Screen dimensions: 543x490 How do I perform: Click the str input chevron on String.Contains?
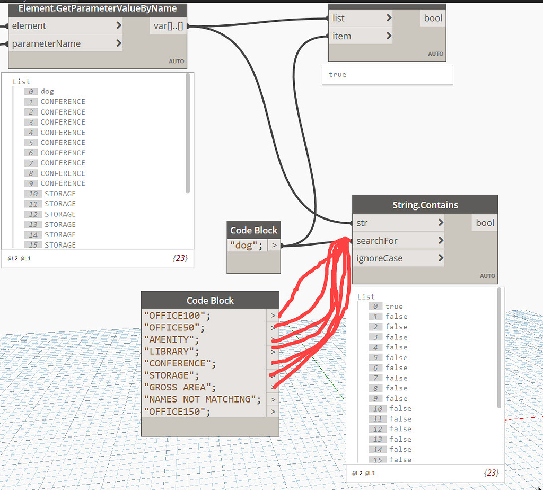(x=440, y=223)
